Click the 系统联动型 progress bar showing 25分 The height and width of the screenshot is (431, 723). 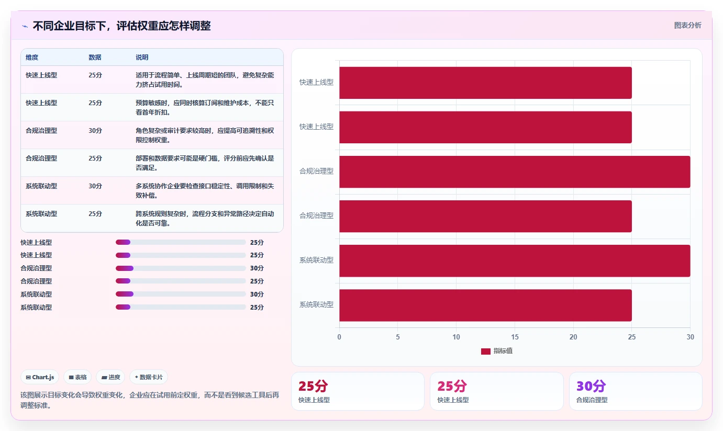pyautogui.click(x=181, y=307)
